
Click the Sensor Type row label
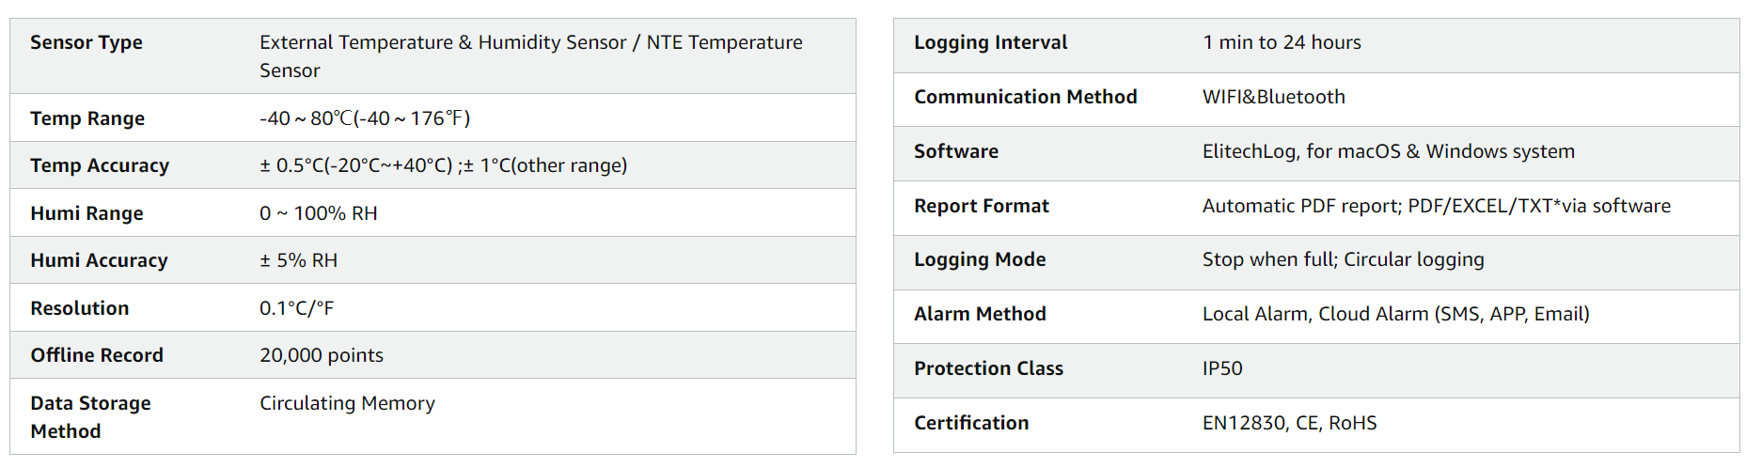click(x=87, y=42)
